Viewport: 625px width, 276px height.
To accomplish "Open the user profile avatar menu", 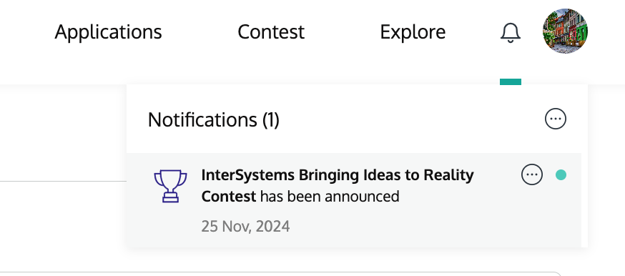I will coord(565,31).
